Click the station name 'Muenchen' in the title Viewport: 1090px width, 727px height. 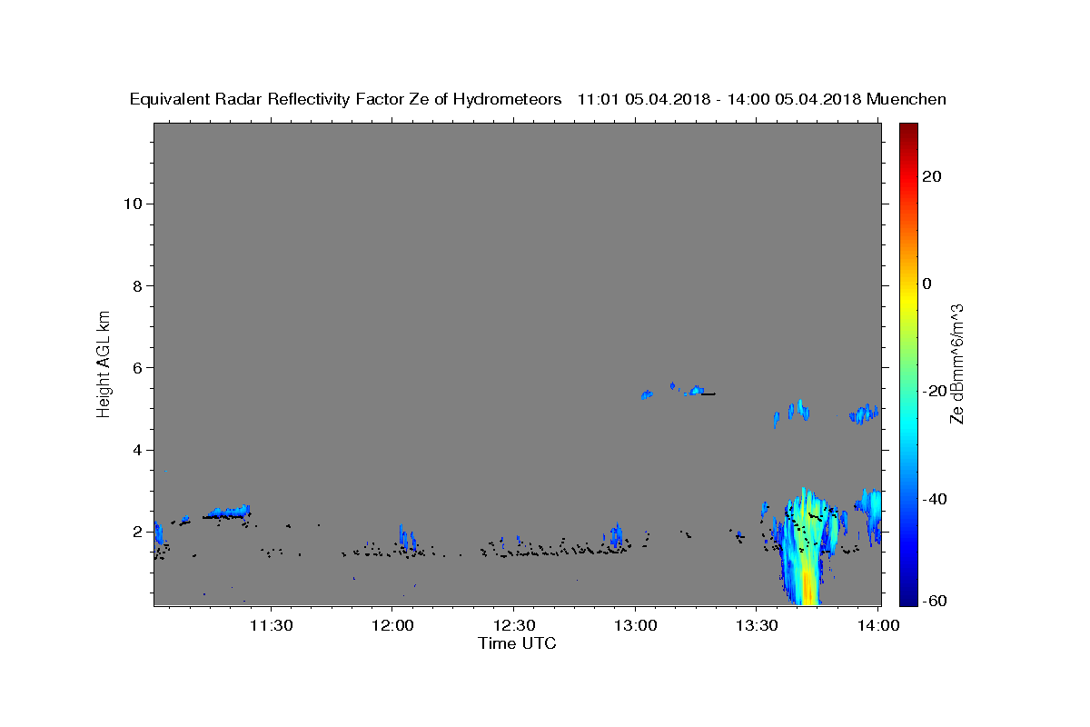coord(907,100)
